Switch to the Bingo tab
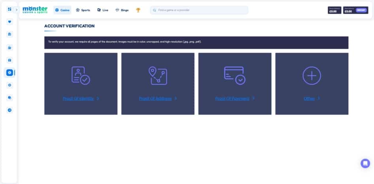 pyautogui.click(x=122, y=10)
